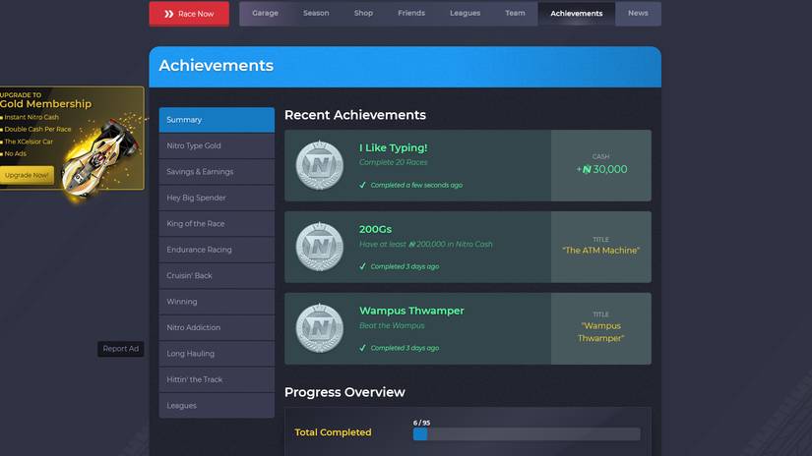Open the Nitro Type Gold category
The image size is (812, 456).
217,145
